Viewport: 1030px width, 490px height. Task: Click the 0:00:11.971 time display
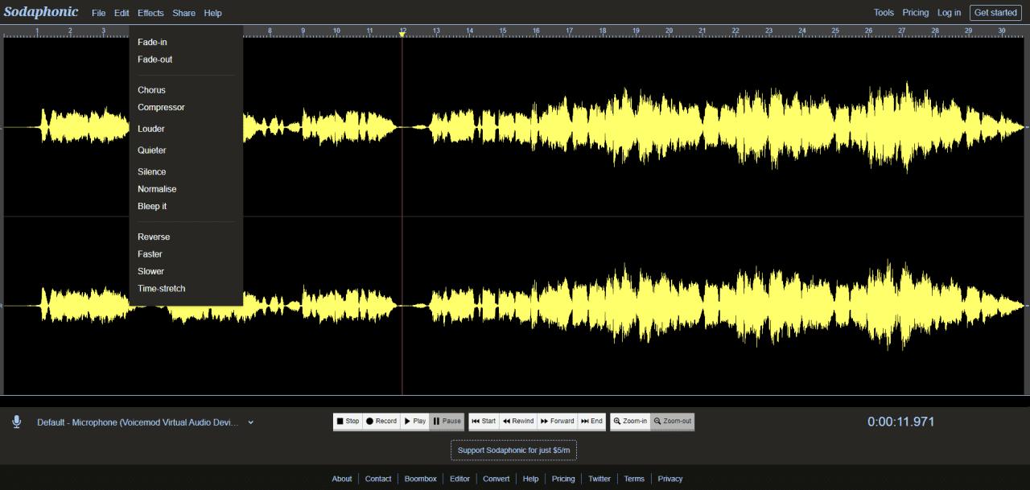tap(900, 422)
